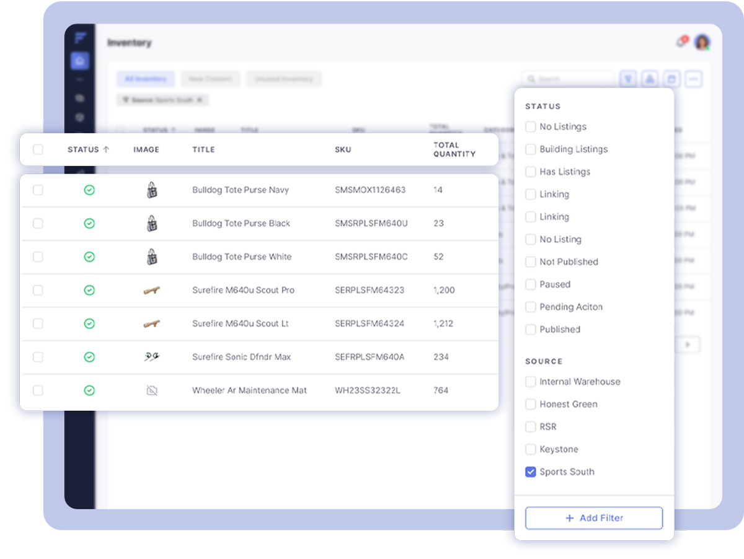
Task: Open the filter icon beside the search bar
Action: click(x=628, y=79)
